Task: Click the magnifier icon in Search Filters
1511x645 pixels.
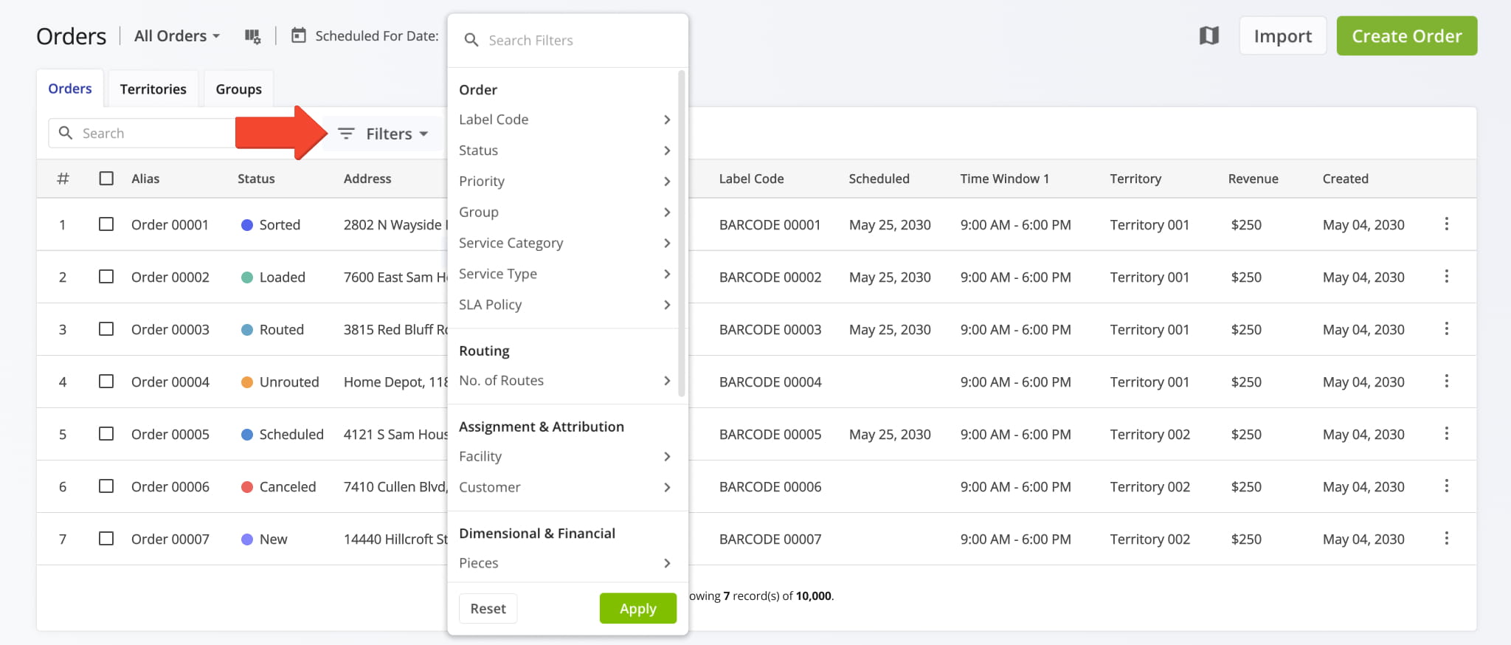Action: 471,40
